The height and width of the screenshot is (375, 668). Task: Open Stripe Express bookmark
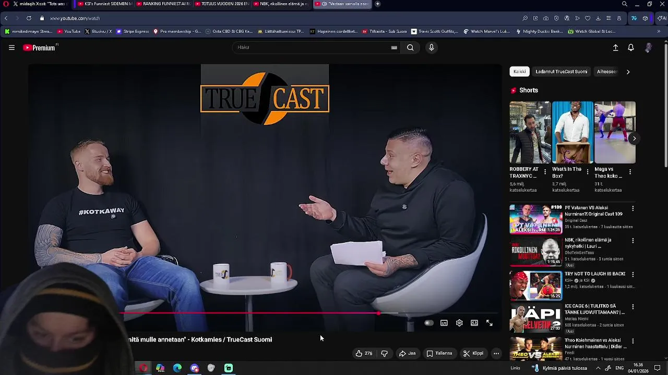[x=133, y=31]
